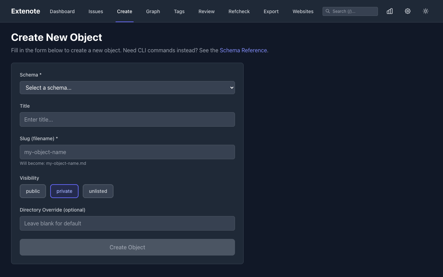
Task: Follow the Schema Reference link
Action: (x=243, y=50)
